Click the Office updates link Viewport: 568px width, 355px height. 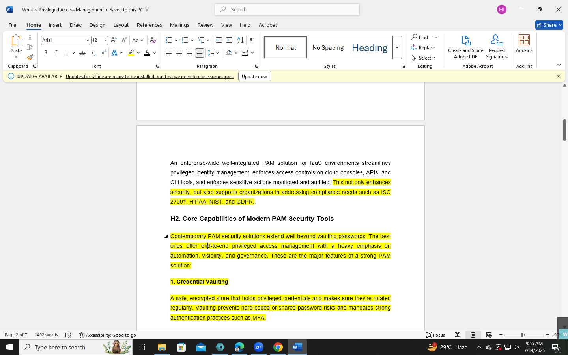tap(149, 77)
